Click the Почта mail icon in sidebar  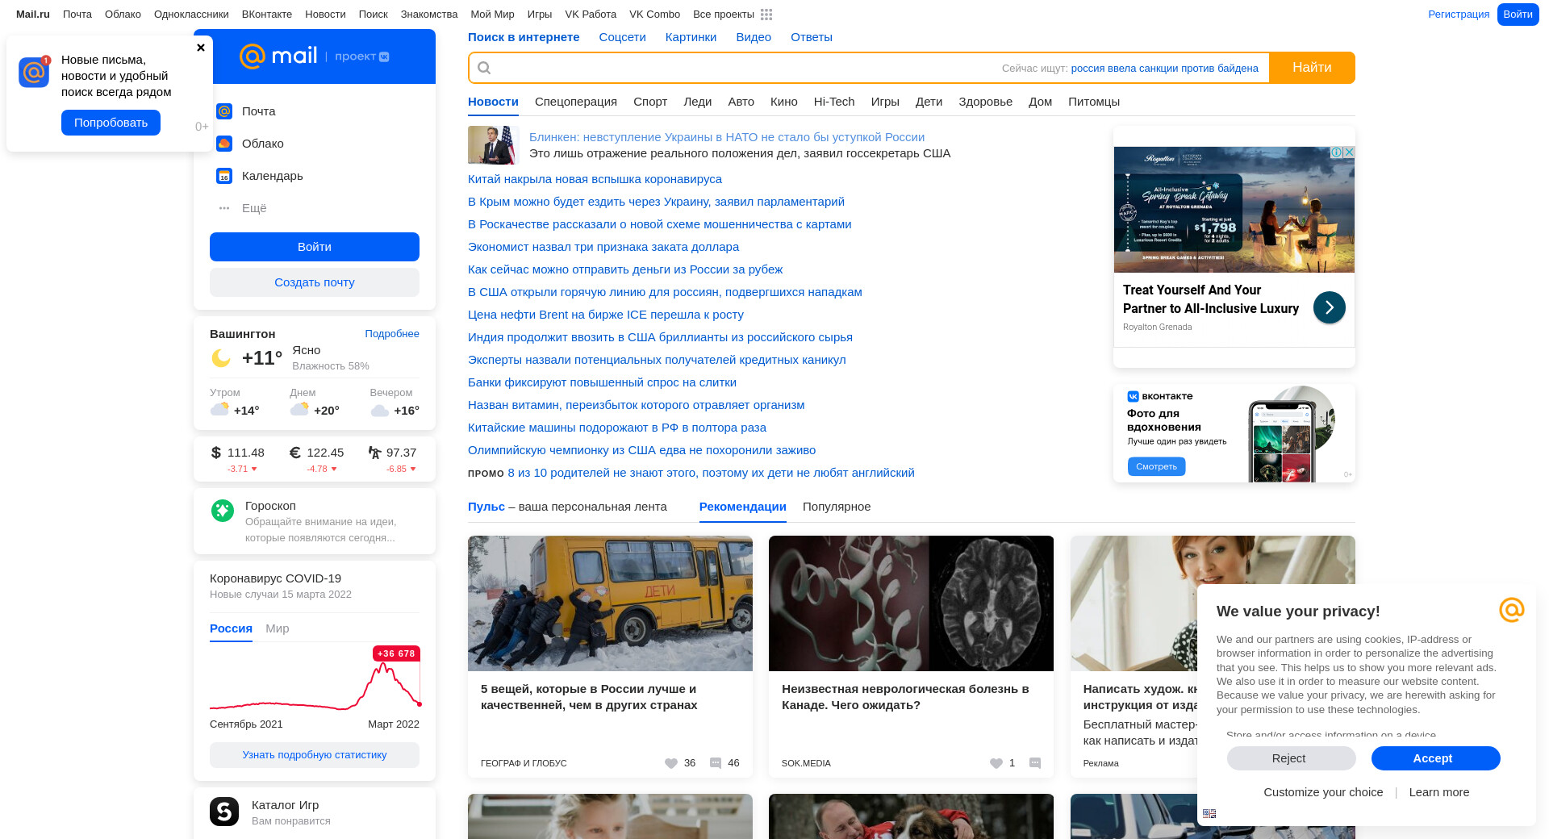coord(224,111)
